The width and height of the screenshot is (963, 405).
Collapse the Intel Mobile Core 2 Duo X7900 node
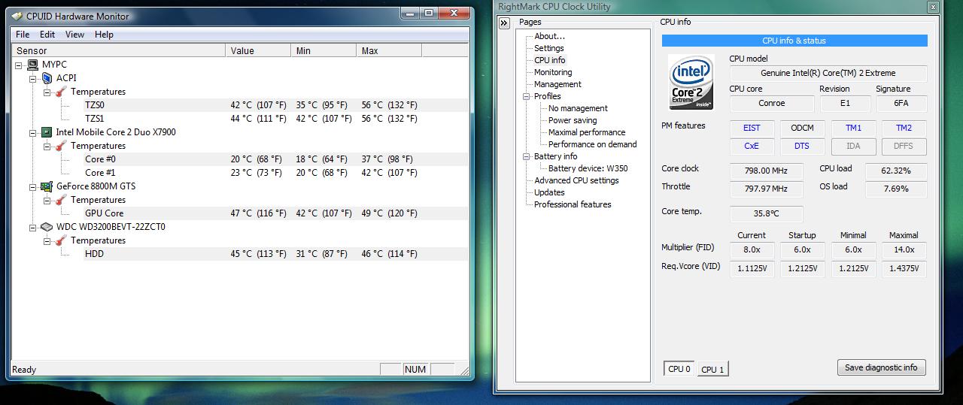pyautogui.click(x=33, y=133)
